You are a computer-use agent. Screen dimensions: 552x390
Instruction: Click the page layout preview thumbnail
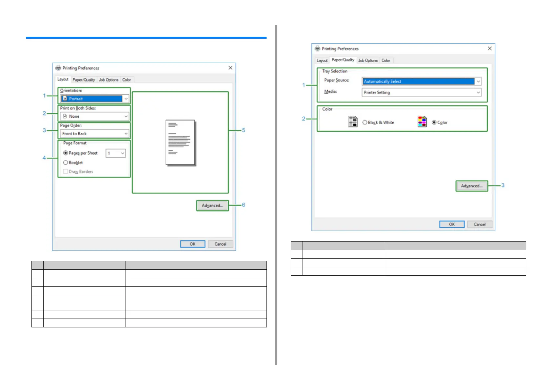(181, 143)
